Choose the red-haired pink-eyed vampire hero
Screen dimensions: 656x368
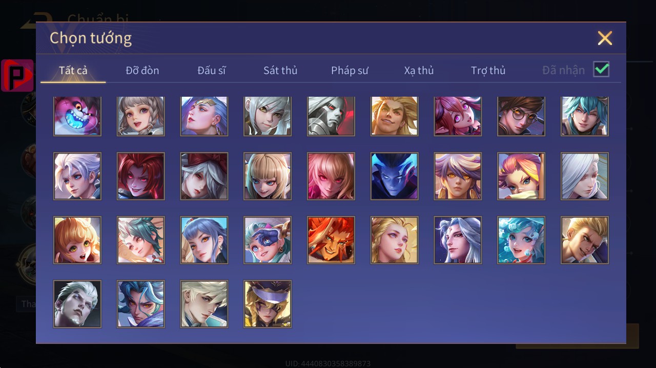(x=141, y=176)
